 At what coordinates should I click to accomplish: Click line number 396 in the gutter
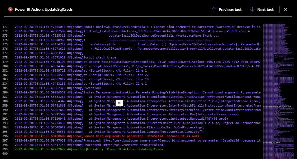(x=5, y=136)
